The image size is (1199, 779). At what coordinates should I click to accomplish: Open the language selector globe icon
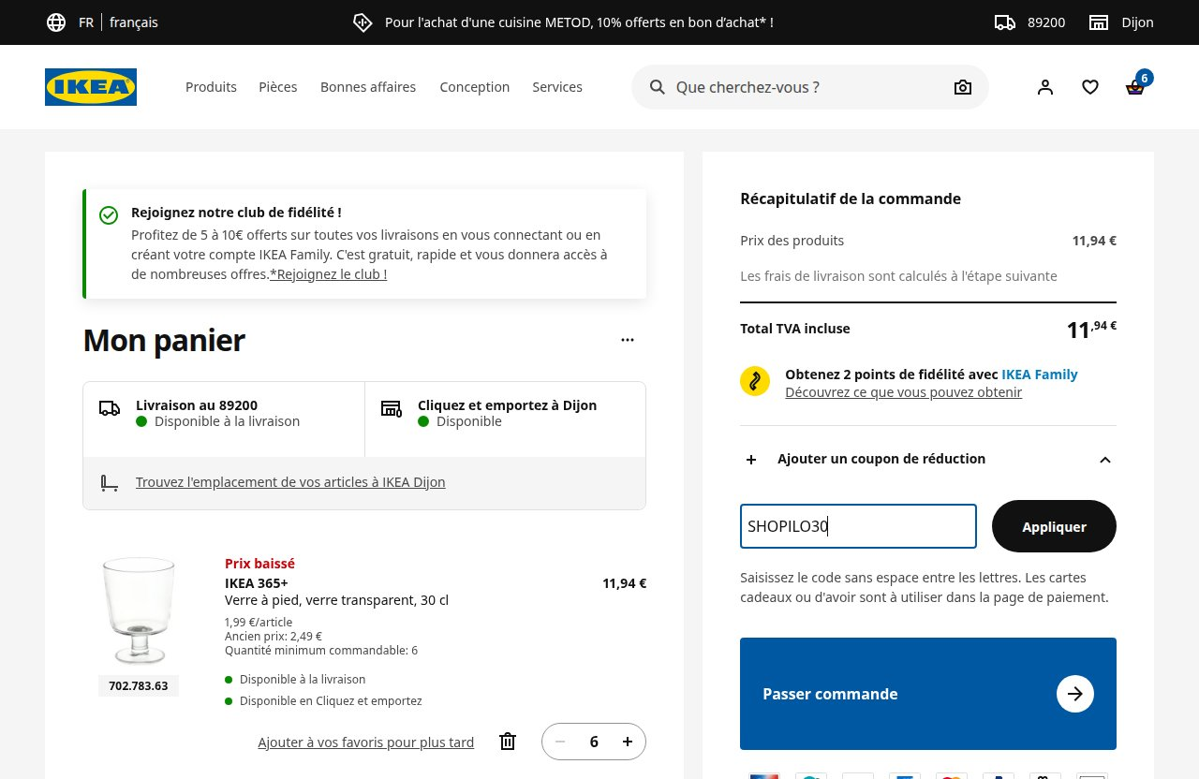coord(56,22)
